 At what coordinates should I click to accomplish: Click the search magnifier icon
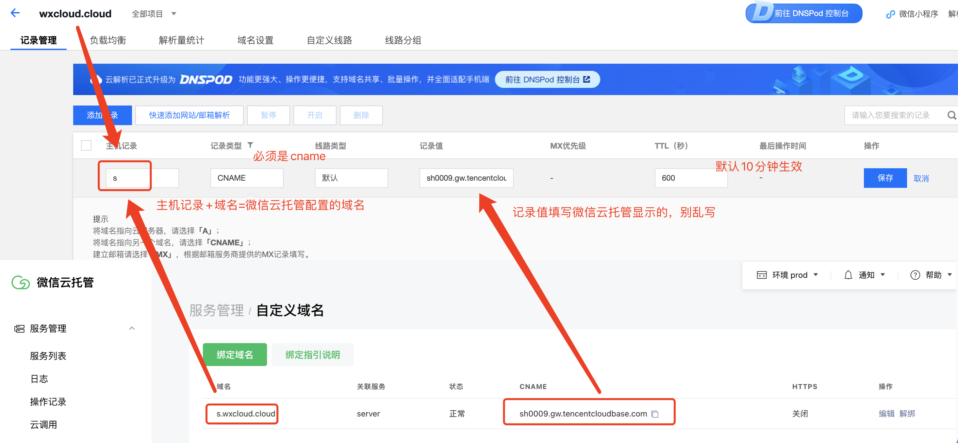point(951,115)
